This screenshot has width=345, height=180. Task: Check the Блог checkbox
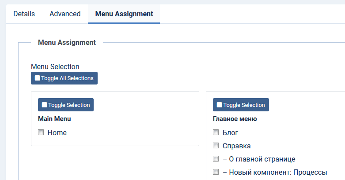pyautogui.click(x=216, y=132)
